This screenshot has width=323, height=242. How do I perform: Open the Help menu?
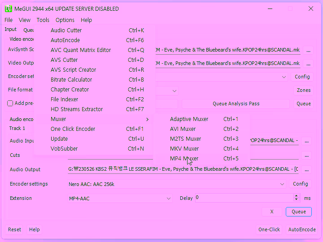coord(86,20)
